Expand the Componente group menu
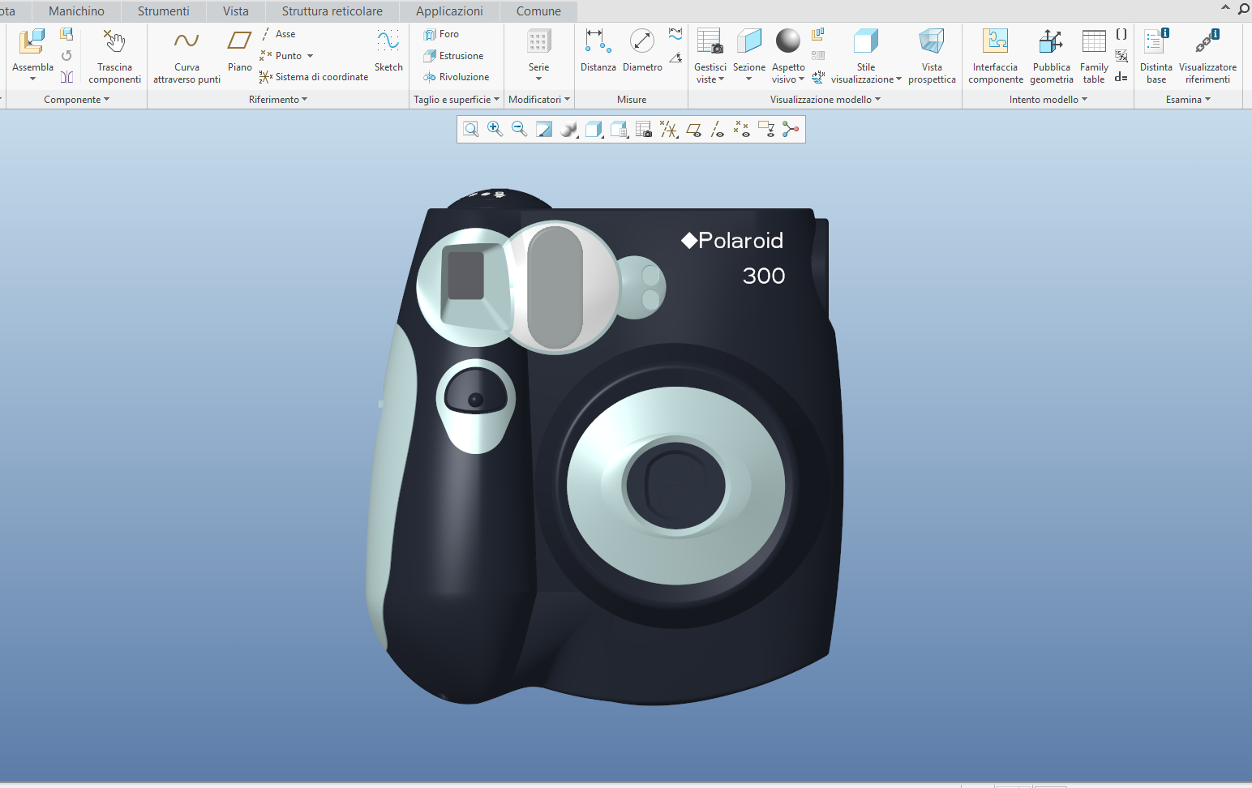Screen dimensions: 1252x788 76,100
